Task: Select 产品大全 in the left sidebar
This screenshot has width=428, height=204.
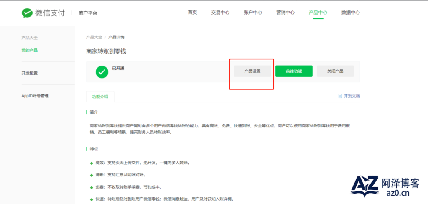Action: click(30, 38)
